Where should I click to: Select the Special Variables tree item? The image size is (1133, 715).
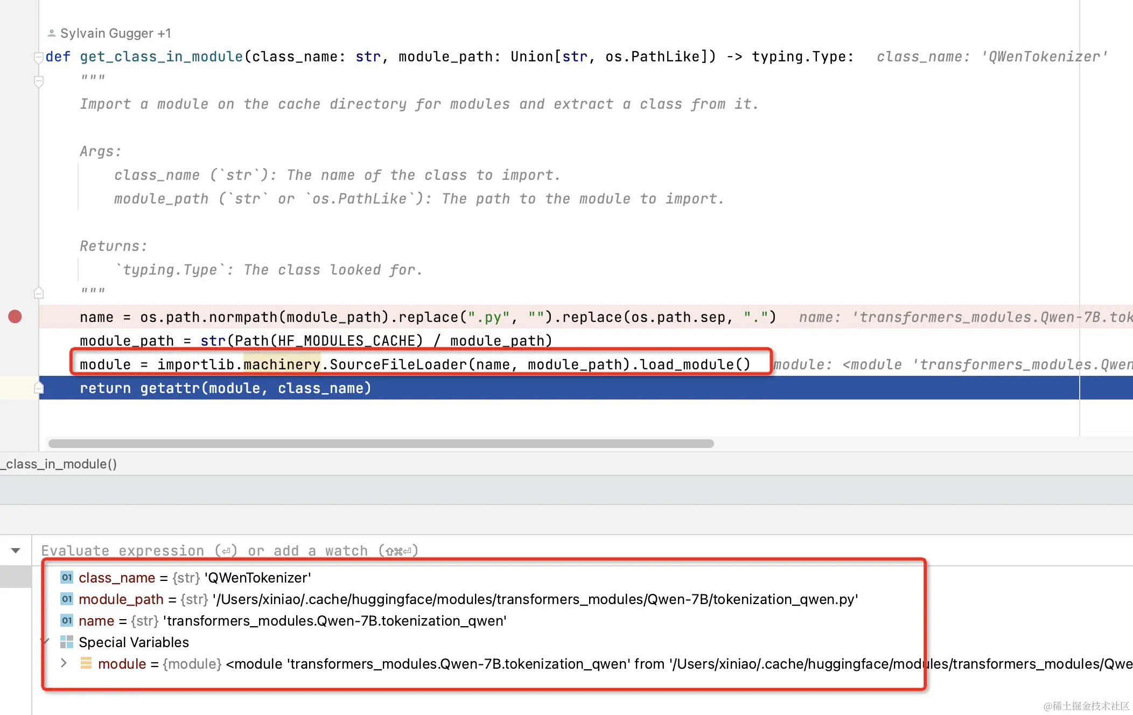[134, 642]
